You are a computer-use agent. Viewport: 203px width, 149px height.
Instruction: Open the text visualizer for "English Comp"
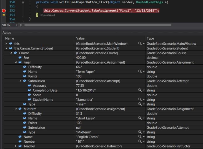point(140,137)
